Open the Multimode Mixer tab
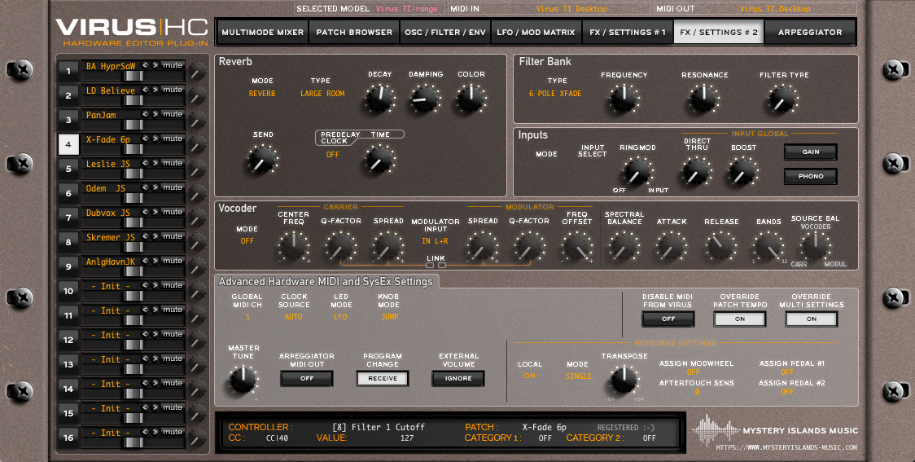This screenshot has height=462, width=915. [263, 32]
